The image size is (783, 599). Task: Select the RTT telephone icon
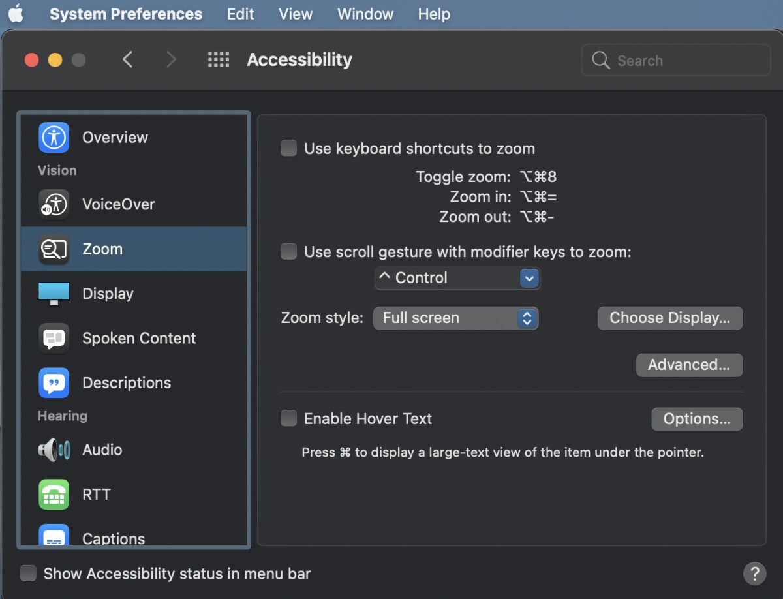pos(54,494)
